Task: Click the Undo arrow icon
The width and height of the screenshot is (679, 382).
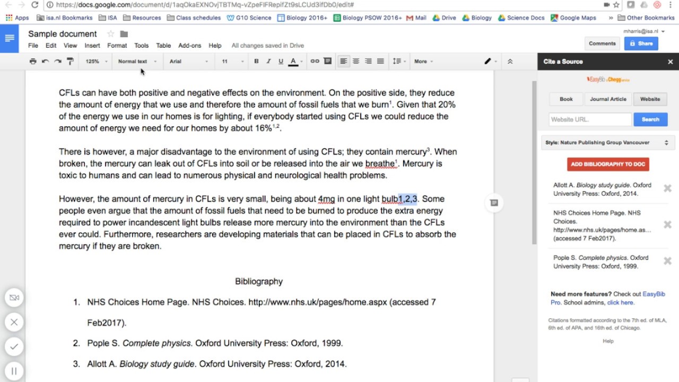Action: pyautogui.click(x=46, y=62)
